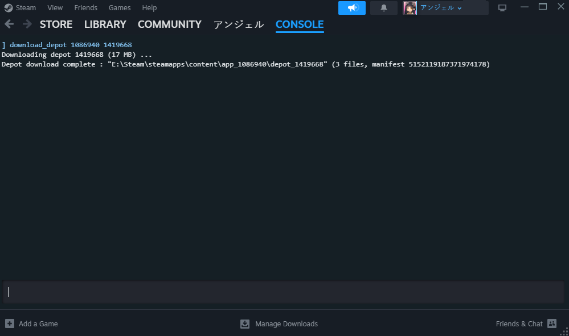Open the Steam menu
The height and width of the screenshot is (336, 569).
tap(26, 7)
